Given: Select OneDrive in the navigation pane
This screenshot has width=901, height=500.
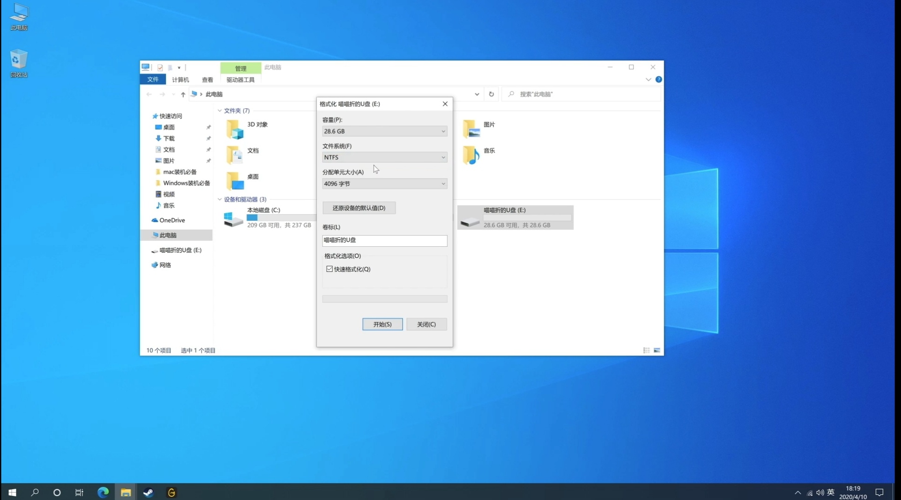Looking at the screenshot, I should [172, 220].
